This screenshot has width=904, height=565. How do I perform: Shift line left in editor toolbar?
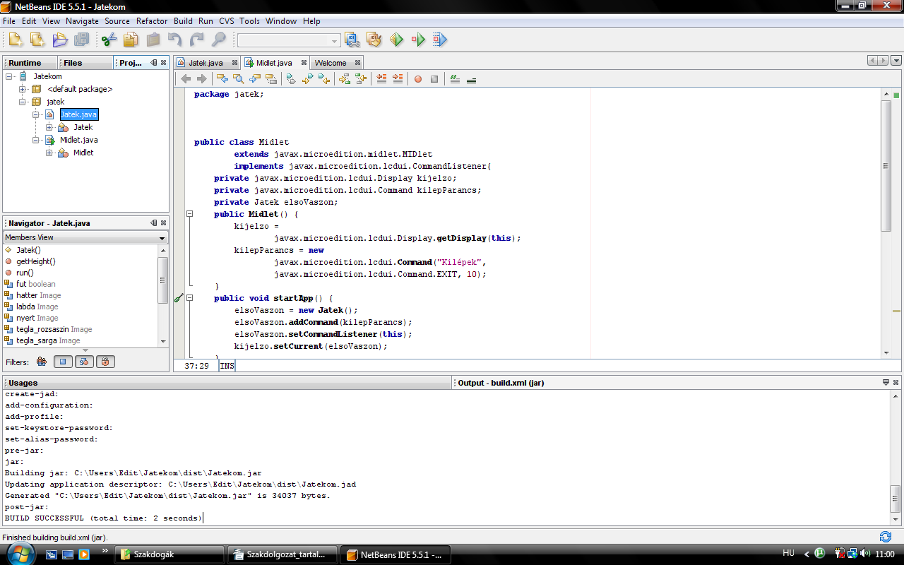click(381, 79)
